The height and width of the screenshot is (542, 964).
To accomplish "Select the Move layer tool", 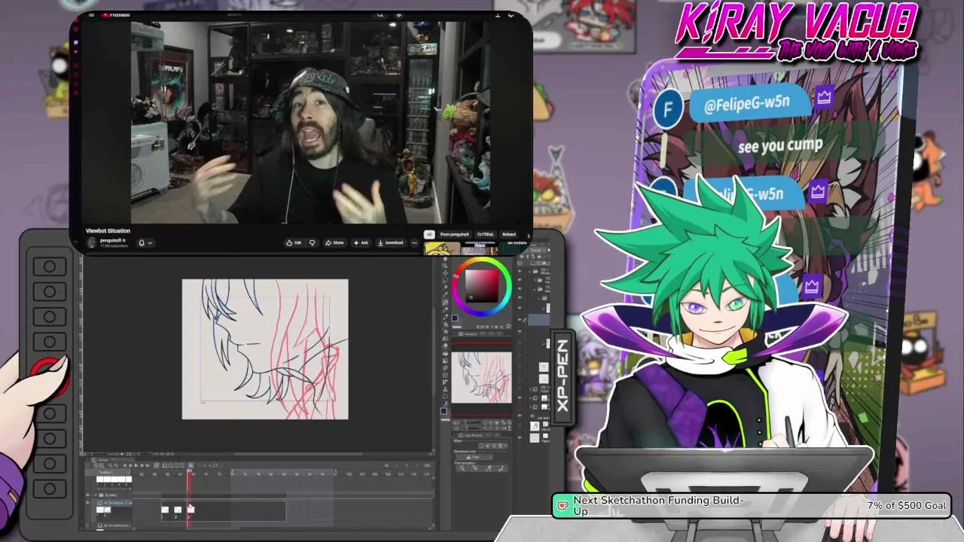I will pyautogui.click(x=445, y=273).
